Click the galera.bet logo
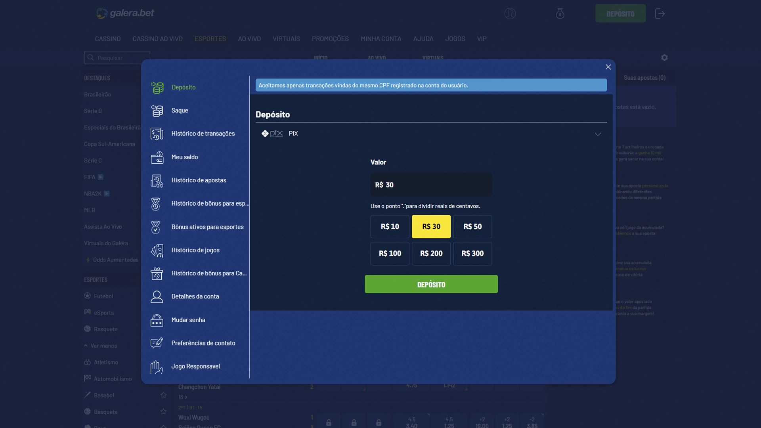The height and width of the screenshot is (428, 761). click(125, 13)
